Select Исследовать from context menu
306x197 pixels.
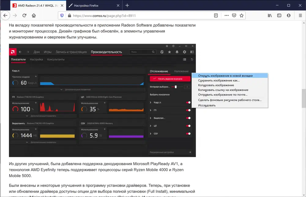point(230,105)
